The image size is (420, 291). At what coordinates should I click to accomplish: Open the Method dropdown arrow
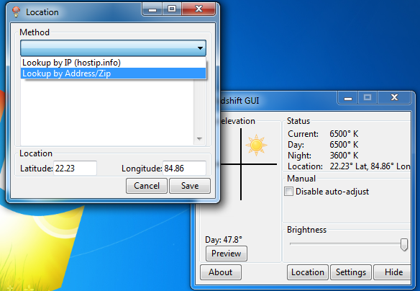click(x=200, y=48)
